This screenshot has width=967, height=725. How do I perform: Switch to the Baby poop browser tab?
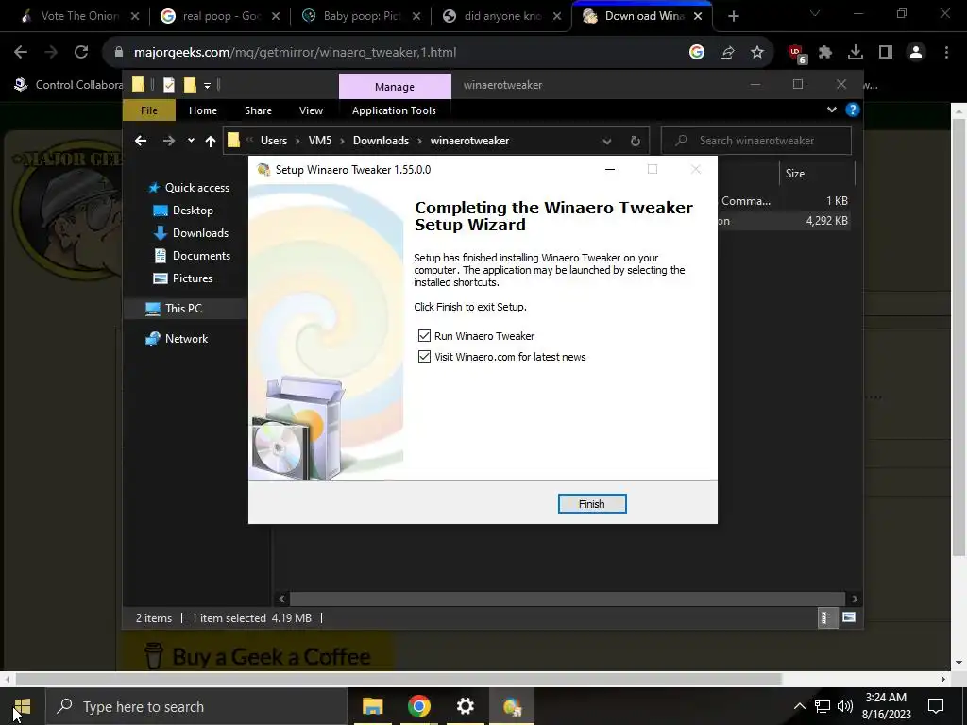362,16
